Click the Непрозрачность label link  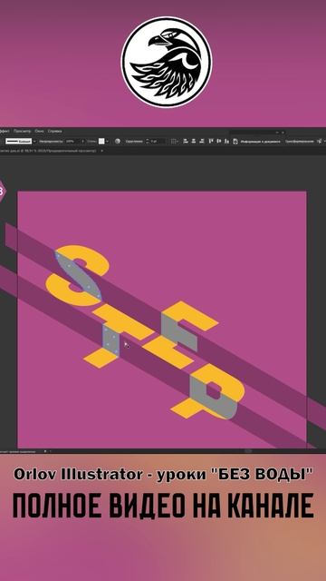click(52, 142)
